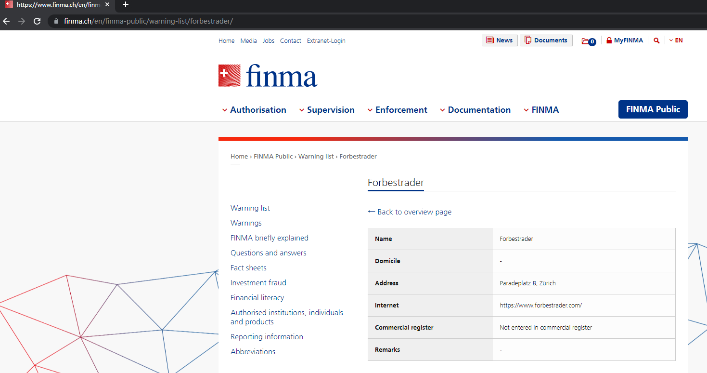
Task: Expand the Enforcement menu
Action: 397,110
